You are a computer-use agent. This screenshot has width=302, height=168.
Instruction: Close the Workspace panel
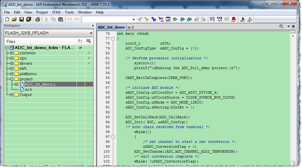click(93, 25)
